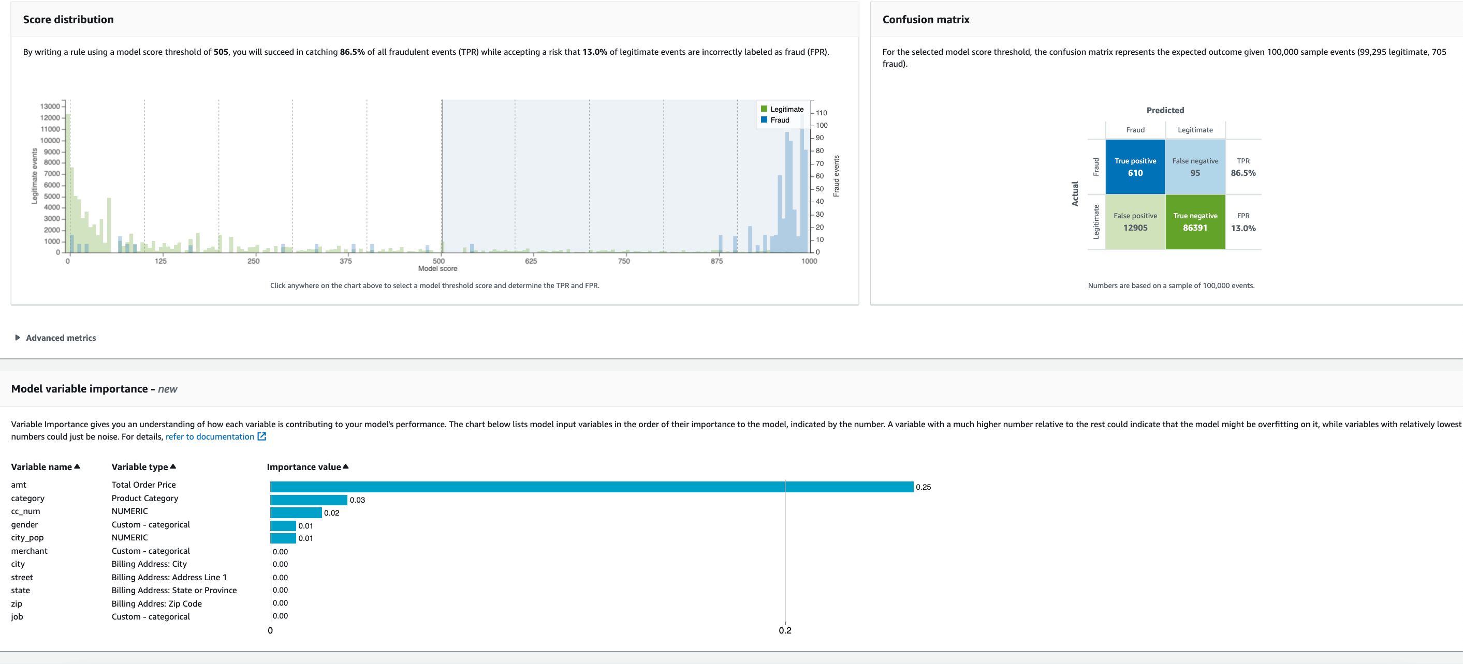1463x664 pixels.
Task: Click the True negative 86391 cell
Action: [1195, 222]
